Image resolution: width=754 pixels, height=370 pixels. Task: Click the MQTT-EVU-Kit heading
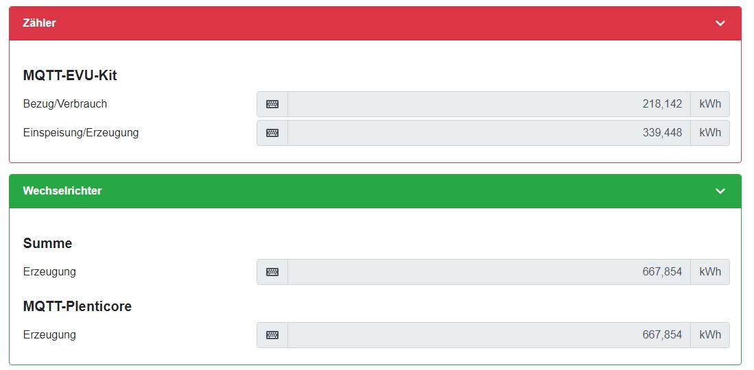click(70, 75)
